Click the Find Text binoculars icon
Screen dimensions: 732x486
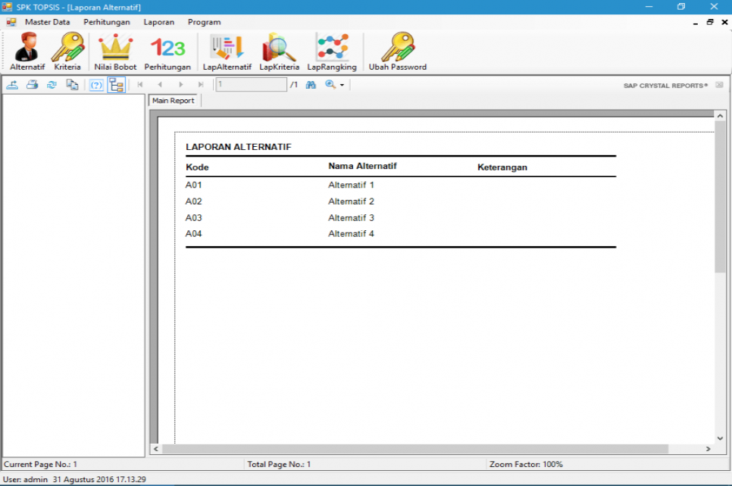tap(311, 85)
